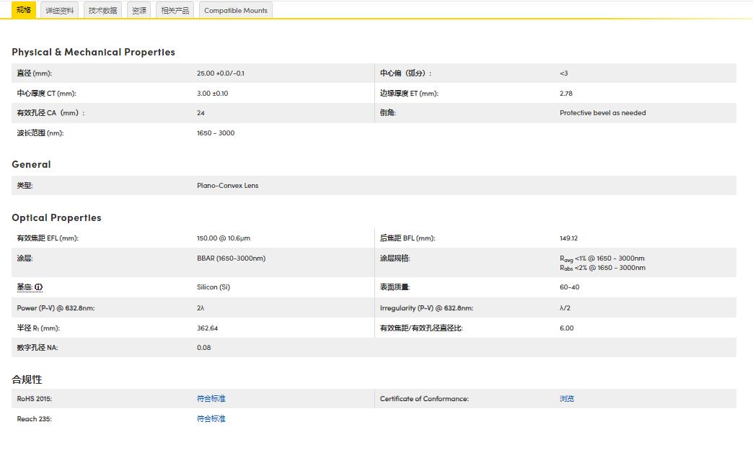
Task: Open the RoHS 2015 符合标准 link
Action: coord(212,398)
